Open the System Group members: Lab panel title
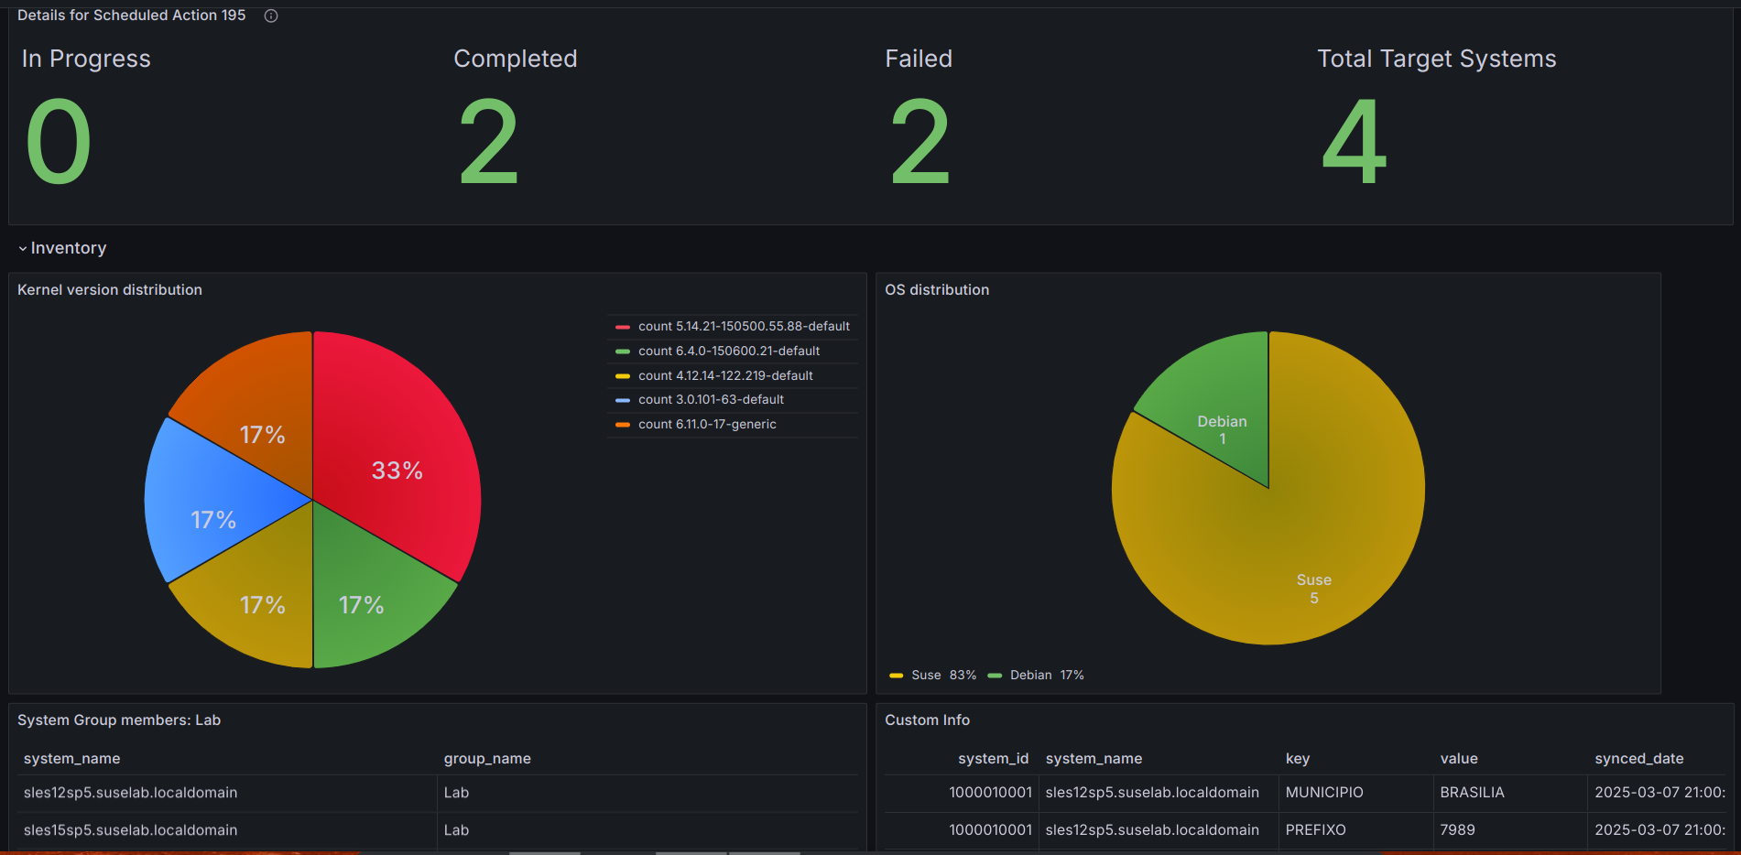1741x855 pixels. point(119,720)
